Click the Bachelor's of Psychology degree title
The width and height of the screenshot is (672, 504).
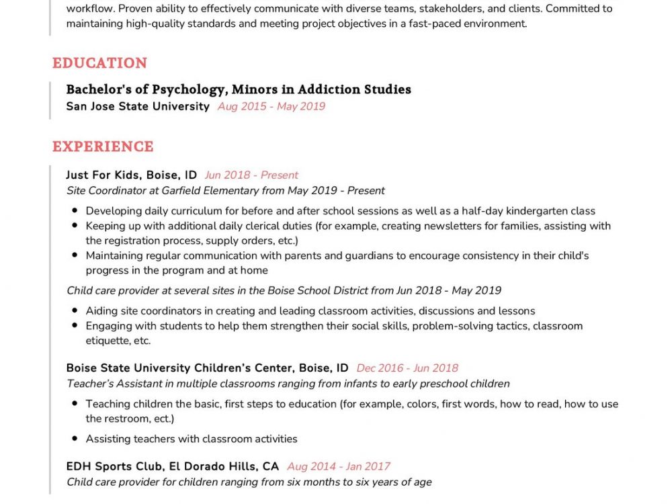[x=239, y=89]
